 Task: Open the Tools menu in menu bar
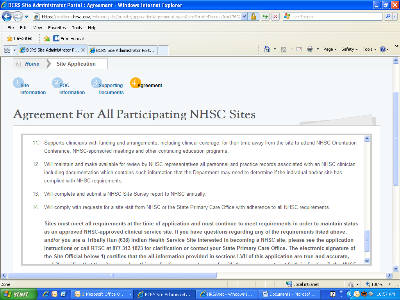click(x=77, y=28)
